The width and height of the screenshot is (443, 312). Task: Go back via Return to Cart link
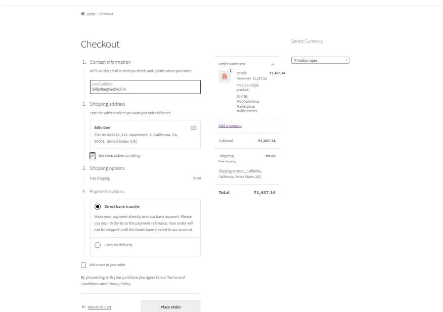[100, 307]
